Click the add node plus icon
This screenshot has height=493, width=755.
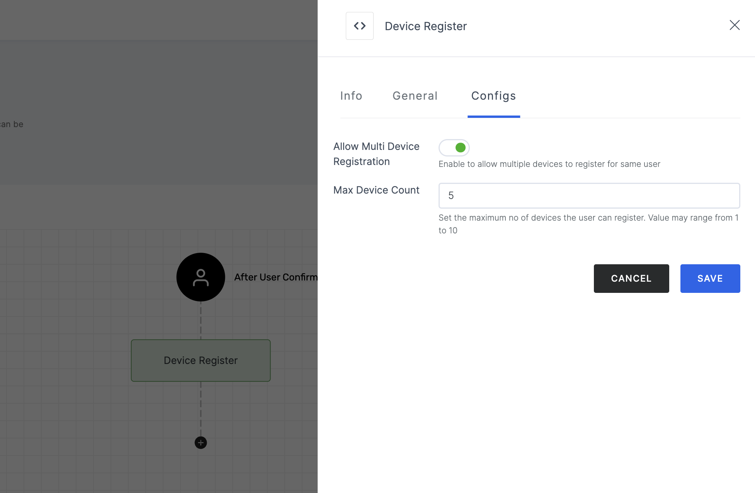tap(201, 442)
